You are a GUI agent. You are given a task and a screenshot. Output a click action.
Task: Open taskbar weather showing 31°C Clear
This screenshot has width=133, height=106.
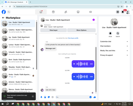[106, 104]
